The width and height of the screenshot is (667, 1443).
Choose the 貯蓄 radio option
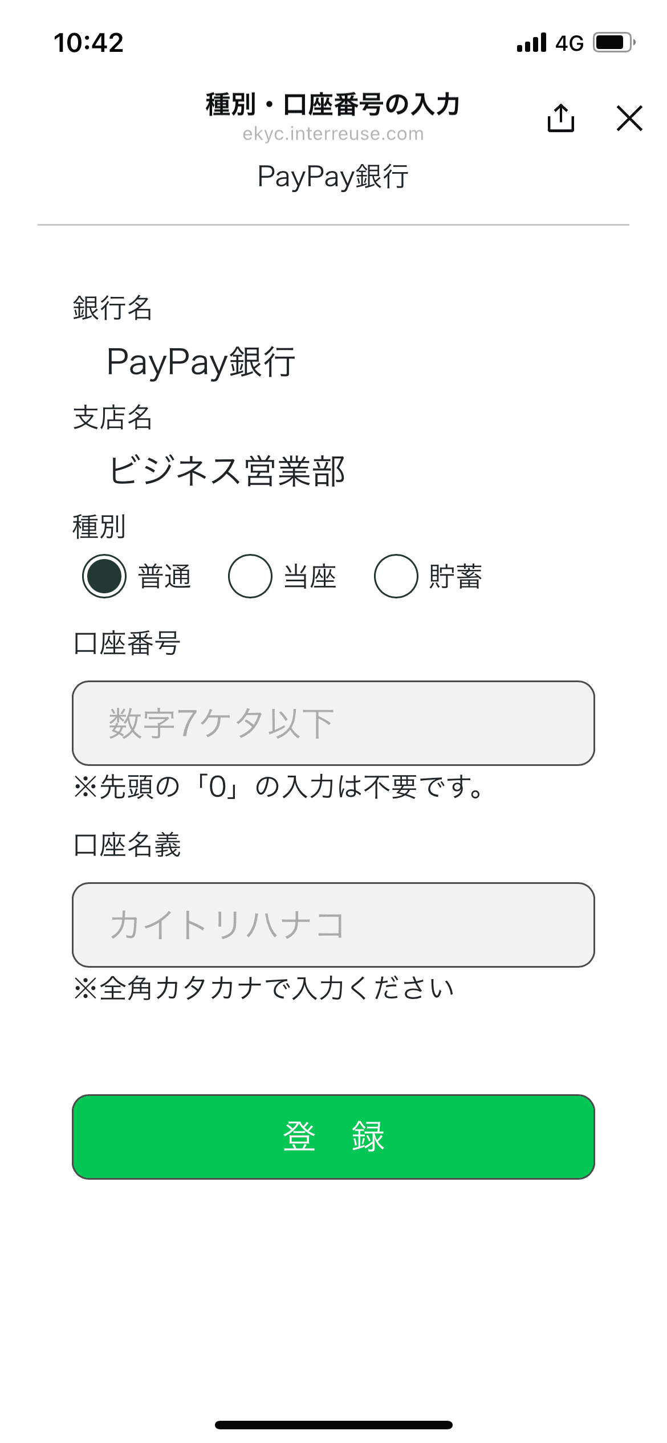[396, 576]
